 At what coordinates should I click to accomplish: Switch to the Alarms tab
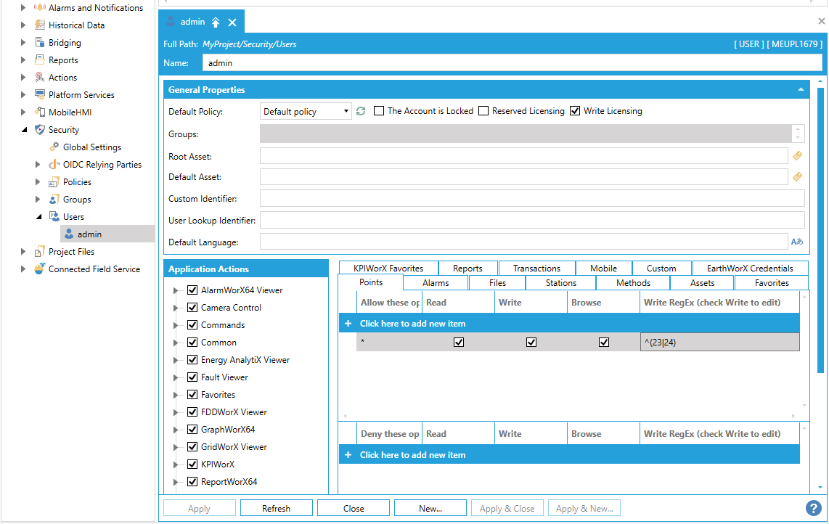pos(436,283)
